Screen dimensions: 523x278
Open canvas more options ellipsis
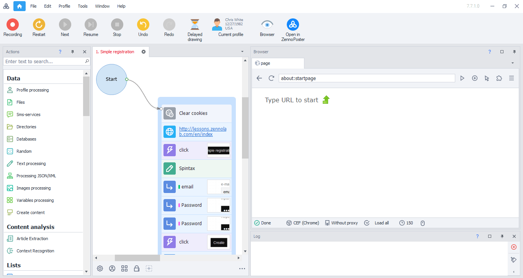click(242, 268)
